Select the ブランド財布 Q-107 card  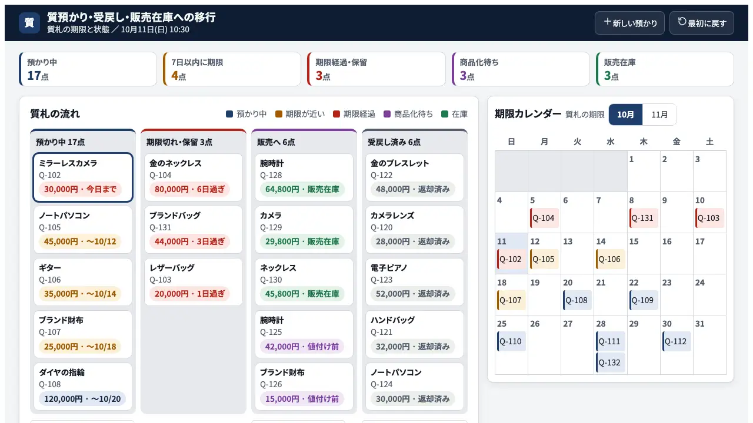(x=83, y=334)
